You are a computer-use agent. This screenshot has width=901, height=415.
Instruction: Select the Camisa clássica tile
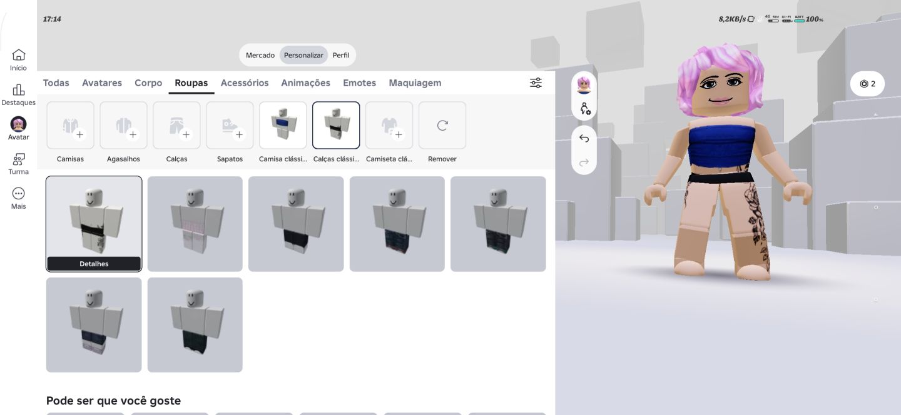coord(283,126)
